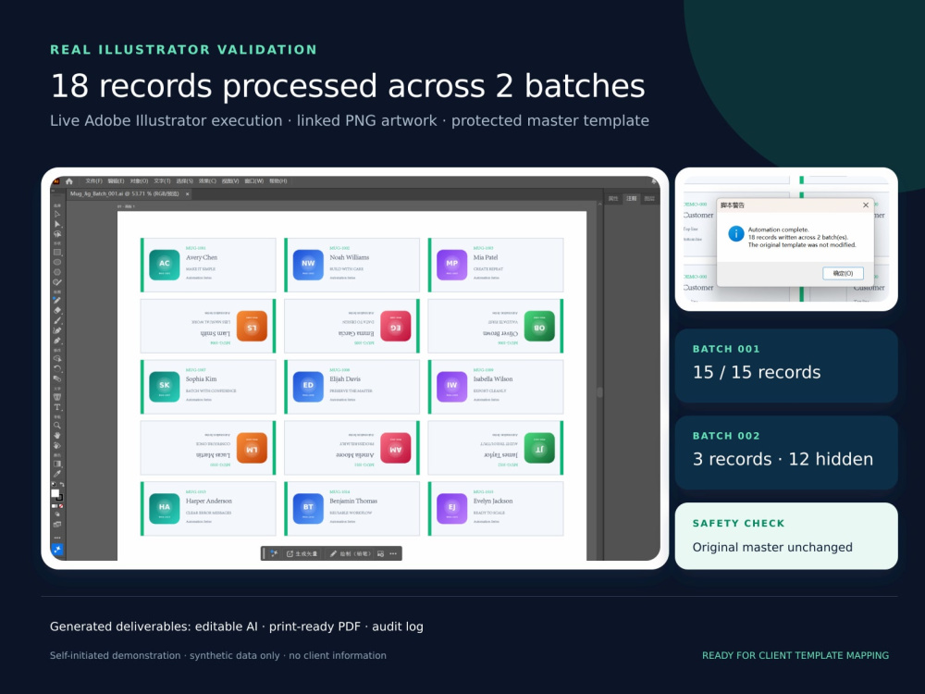925x694 pixels.
Task: Select the Shaper tool
Action: (x=57, y=282)
